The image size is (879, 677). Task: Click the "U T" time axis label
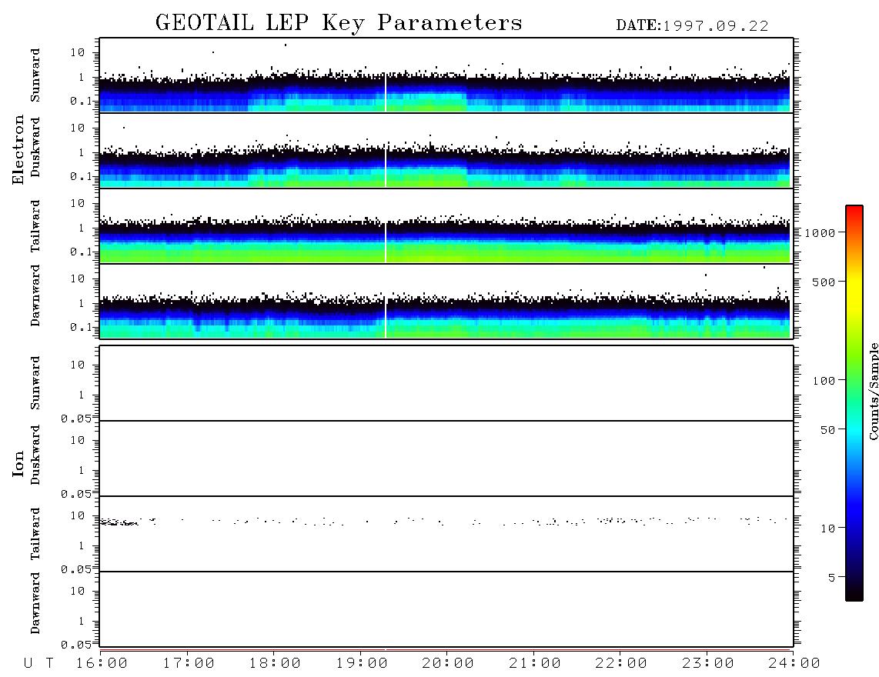point(38,664)
